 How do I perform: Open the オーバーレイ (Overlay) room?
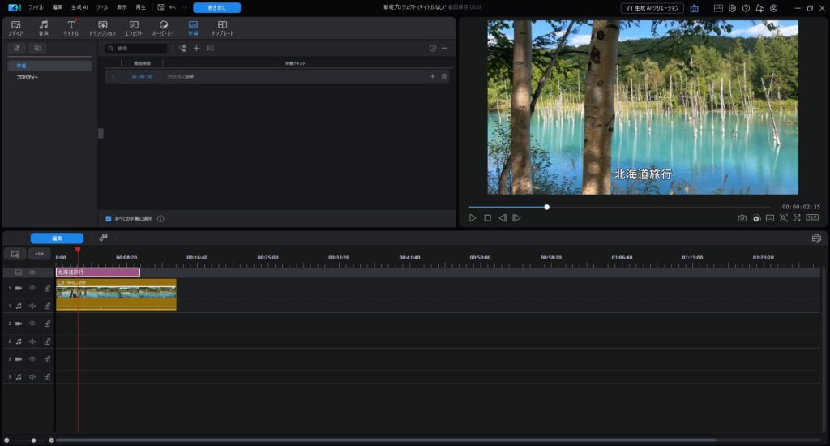pyautogui.click(x=164, y=28)
